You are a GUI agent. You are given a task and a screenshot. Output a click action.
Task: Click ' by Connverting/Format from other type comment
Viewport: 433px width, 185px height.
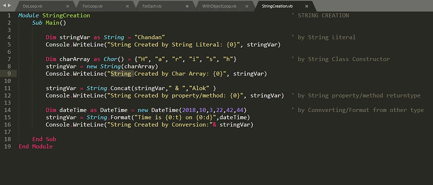(357, 110)
